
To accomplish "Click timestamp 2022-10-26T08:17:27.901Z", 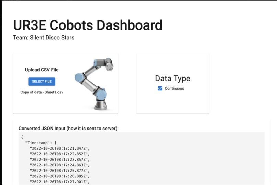I will coord(60,182).
